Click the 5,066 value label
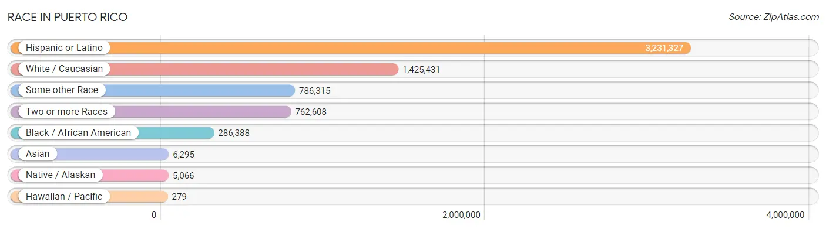The image size is (826, 229). 183,175
